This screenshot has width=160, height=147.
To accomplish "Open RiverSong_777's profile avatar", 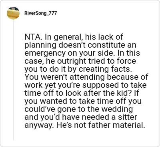I will 13,13.
